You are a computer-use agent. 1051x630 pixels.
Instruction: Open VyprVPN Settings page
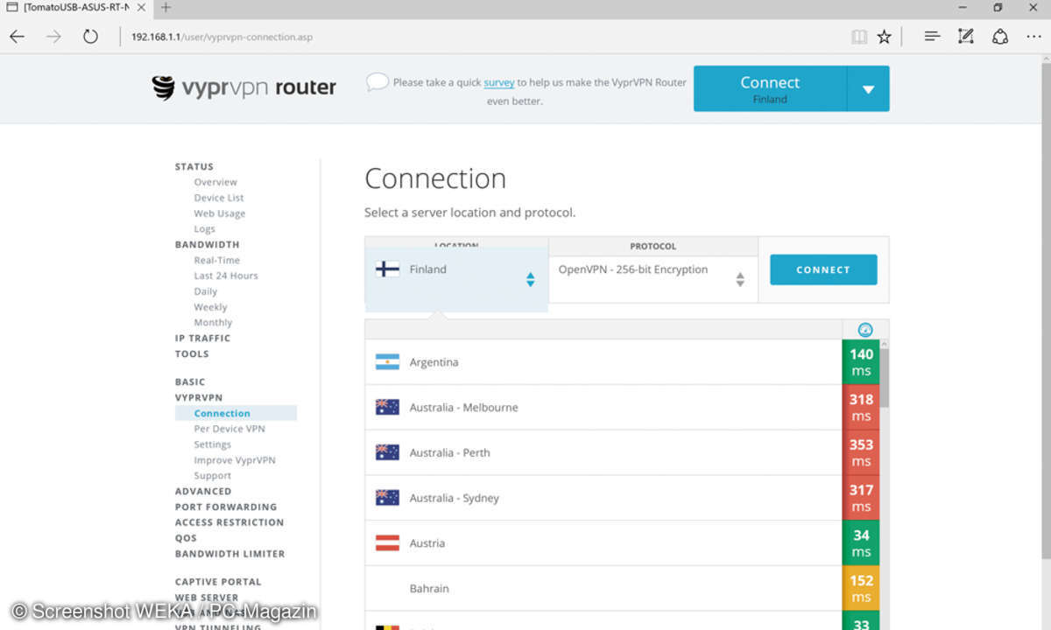(x=213, y=444)
